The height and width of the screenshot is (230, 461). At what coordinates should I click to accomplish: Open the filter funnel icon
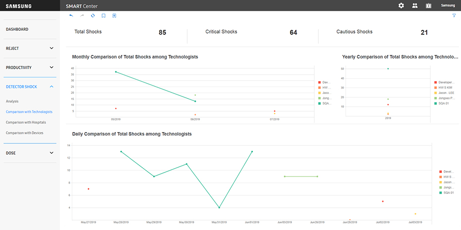click(454, 16)
